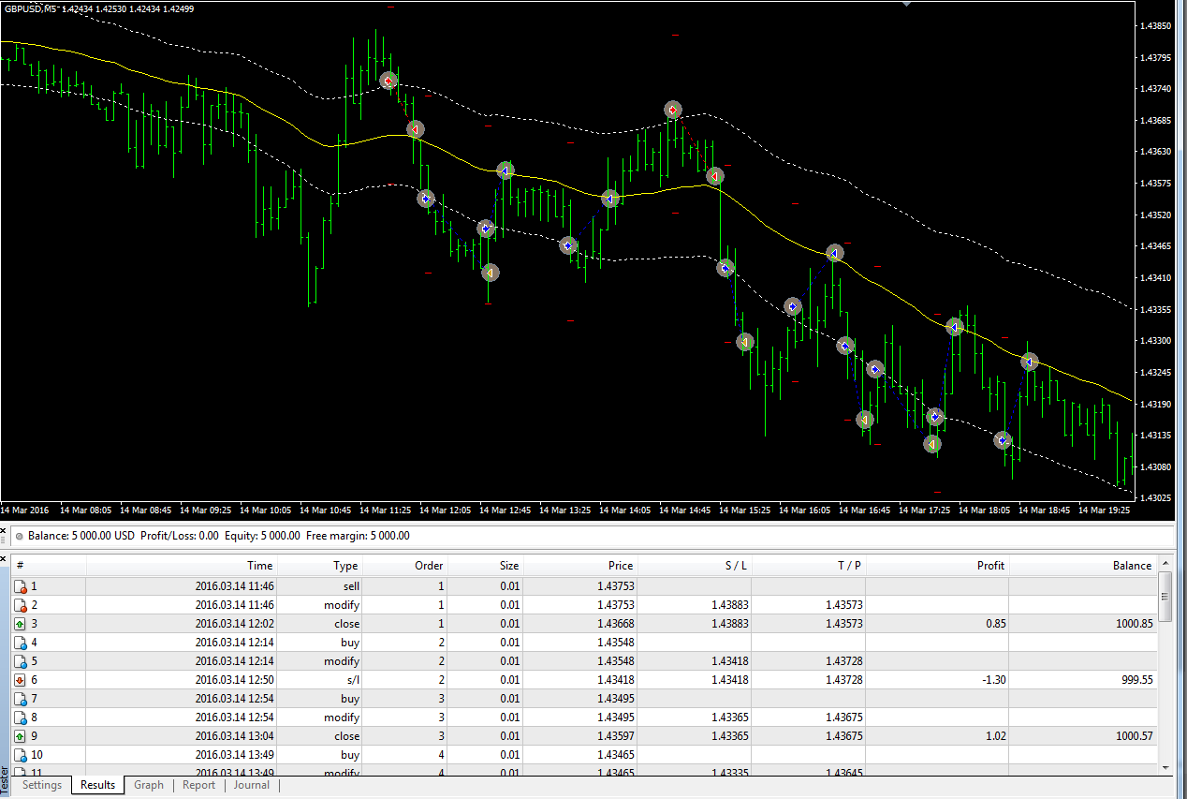Click the Price column header
Image resolution: width=1187 pixels, height=799 pixels.
click(x=580, y=565)
